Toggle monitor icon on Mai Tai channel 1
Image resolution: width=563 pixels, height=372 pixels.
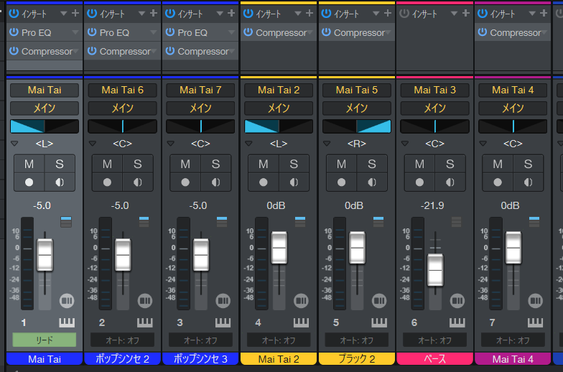(x=60, y=182)
